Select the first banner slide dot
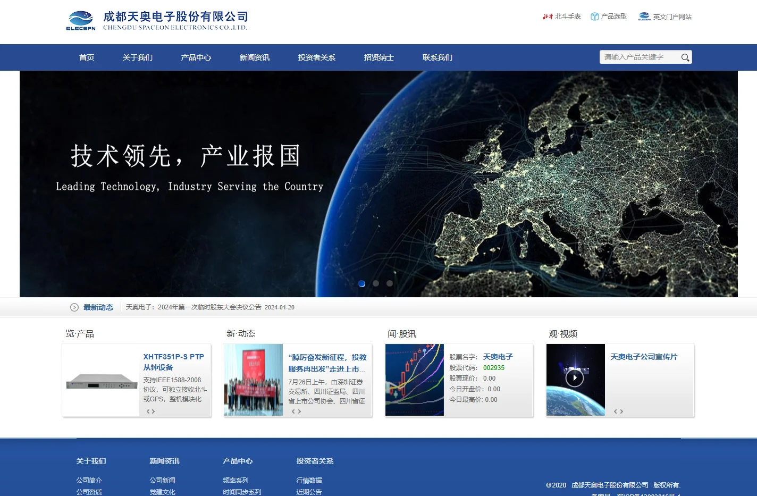This screenshot has height=496, width=757. [x=362, y=283]
